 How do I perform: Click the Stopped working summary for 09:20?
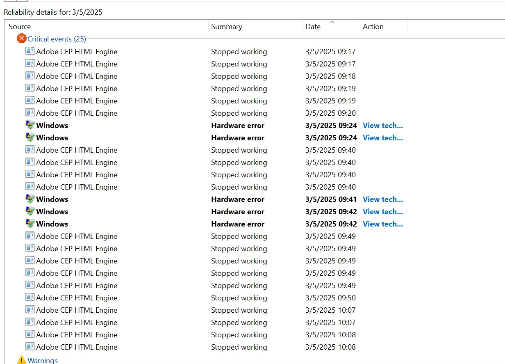[239, 113]
